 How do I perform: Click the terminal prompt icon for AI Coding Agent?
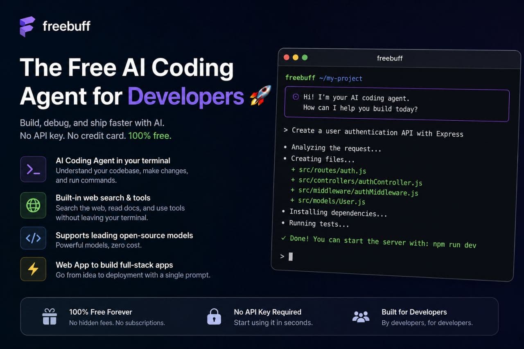(33, 169)
